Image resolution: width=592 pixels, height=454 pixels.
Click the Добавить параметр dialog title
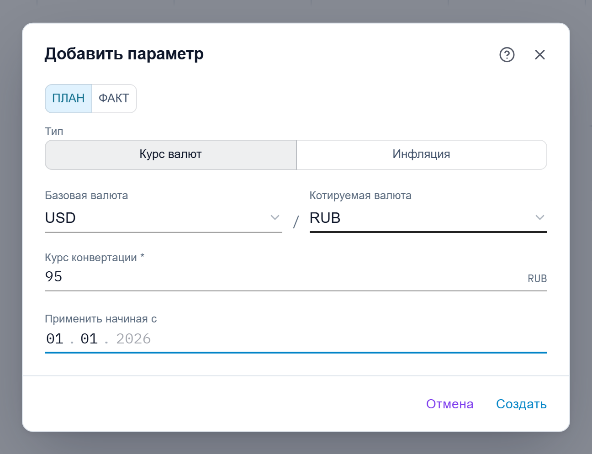pyautogui.click(x=124, y=54)
